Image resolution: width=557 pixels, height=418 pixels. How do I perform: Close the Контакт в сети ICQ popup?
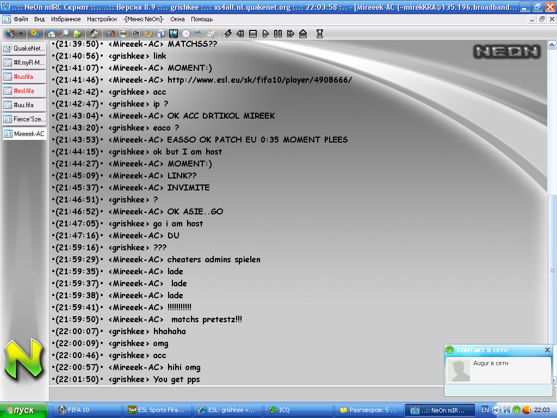click(x=547, y=350)
